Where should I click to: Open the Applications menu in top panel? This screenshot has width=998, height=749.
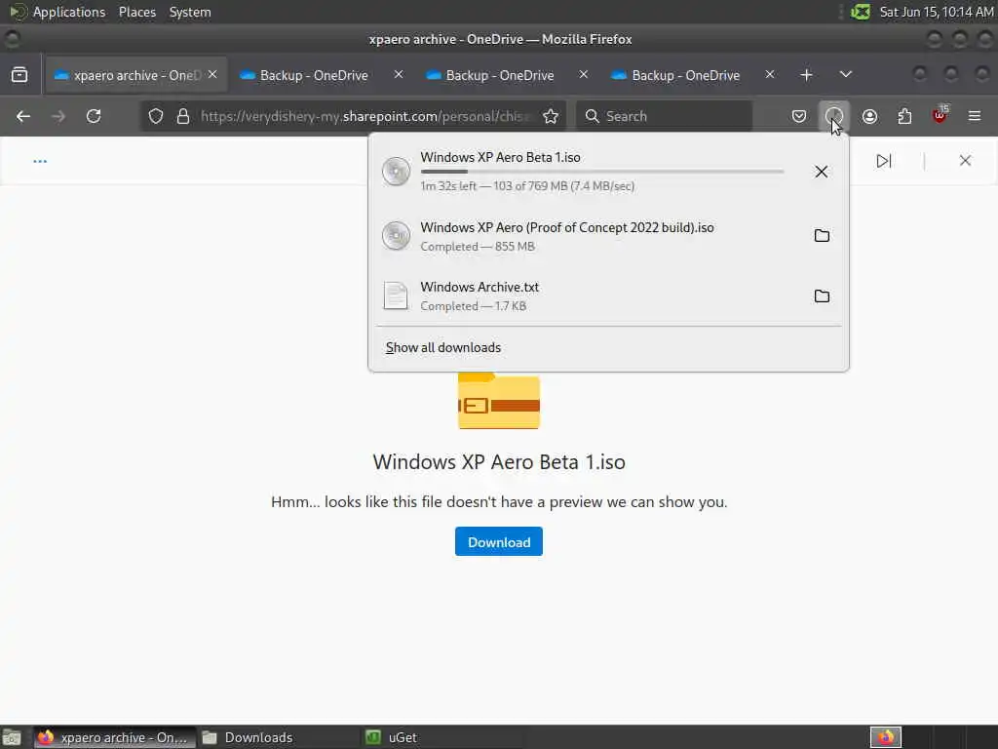click(x=69, y=12)
